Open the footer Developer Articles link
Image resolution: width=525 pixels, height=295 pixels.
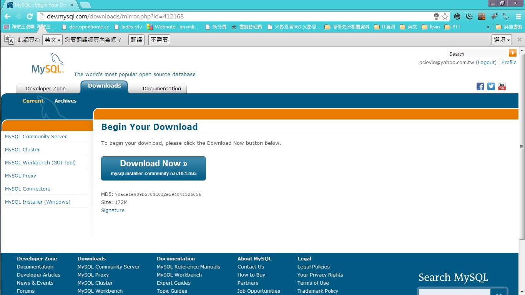38,275
